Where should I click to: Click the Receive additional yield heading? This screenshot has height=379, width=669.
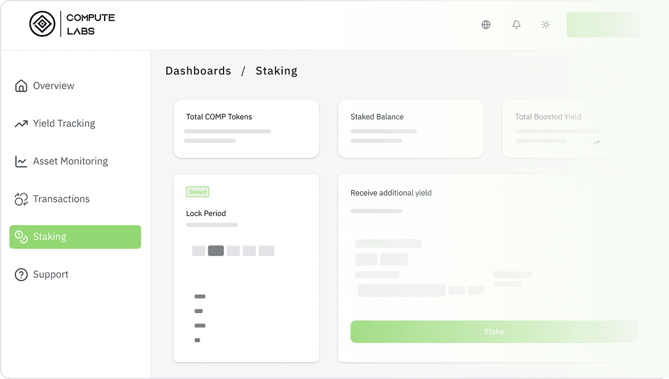(x=391, y=193)
